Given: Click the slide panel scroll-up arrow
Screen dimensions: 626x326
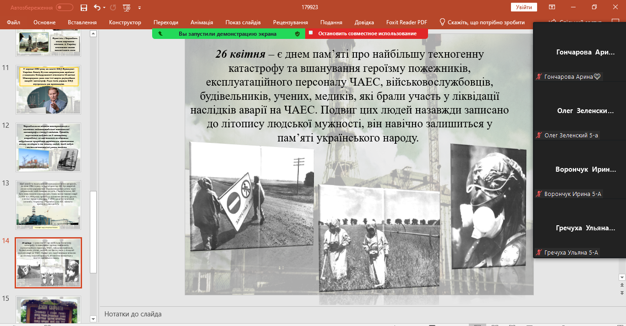Looking at the screenshot, I should 93,33.
